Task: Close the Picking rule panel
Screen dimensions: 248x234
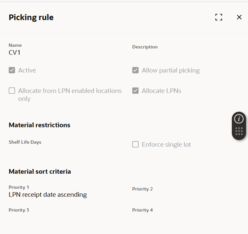Action: [x=239, y=17]
